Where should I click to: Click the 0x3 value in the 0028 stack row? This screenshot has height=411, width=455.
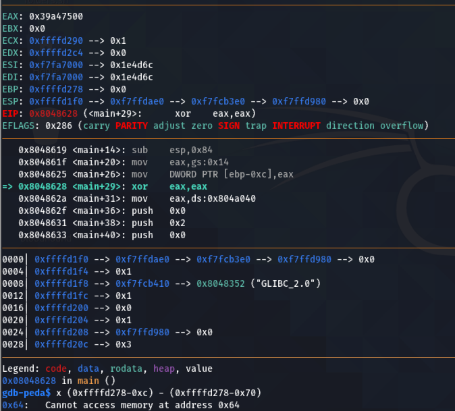(124, 345)
